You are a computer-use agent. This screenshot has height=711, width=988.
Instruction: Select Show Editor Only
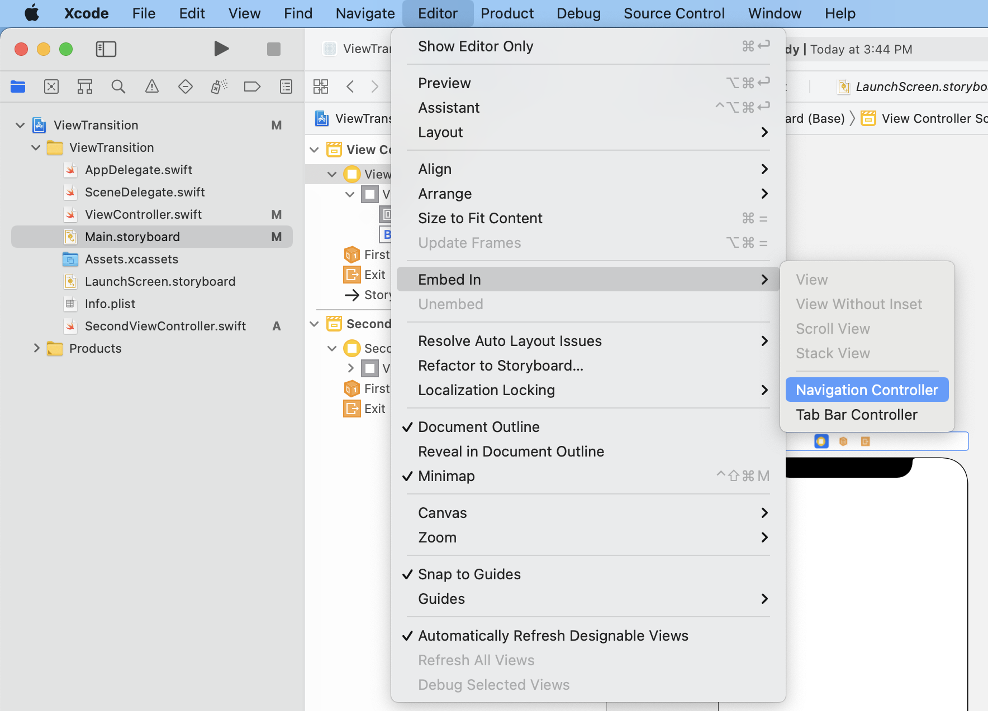tap(588, 46)
